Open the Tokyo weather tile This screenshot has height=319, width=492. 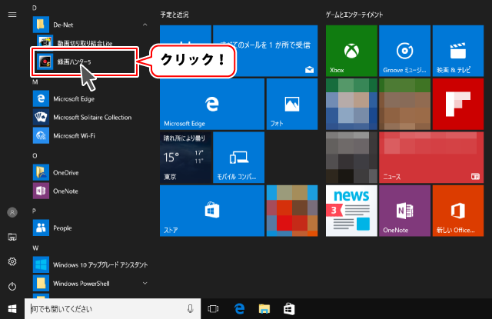click(x=185, y=157)
